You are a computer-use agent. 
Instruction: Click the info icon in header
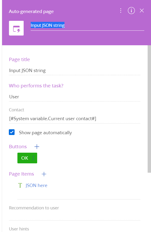coord(131,11)
